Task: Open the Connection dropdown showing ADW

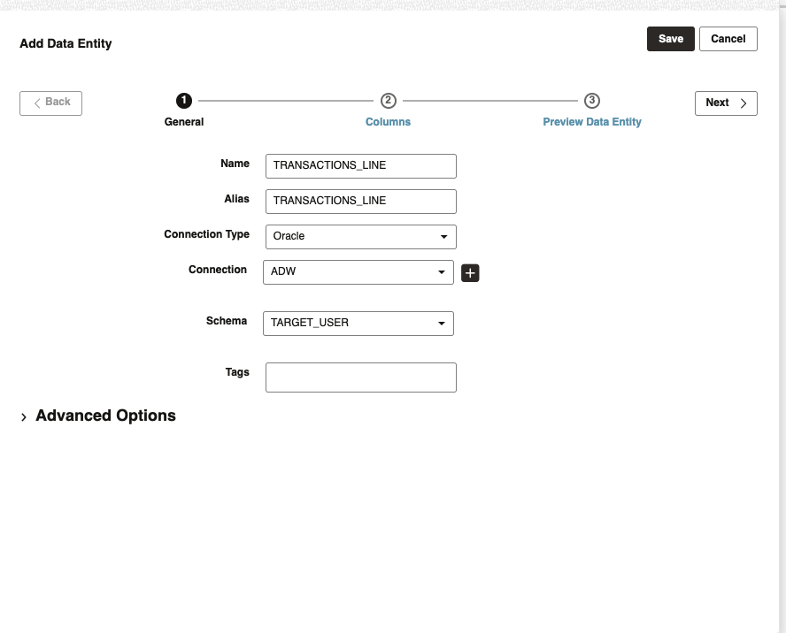Action: click(x=358, y=271)
